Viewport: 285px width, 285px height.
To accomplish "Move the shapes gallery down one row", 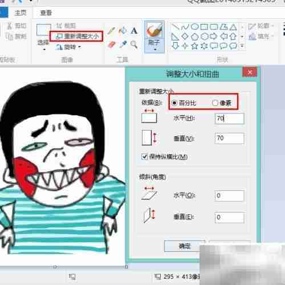I will click(x=242, y=36).
